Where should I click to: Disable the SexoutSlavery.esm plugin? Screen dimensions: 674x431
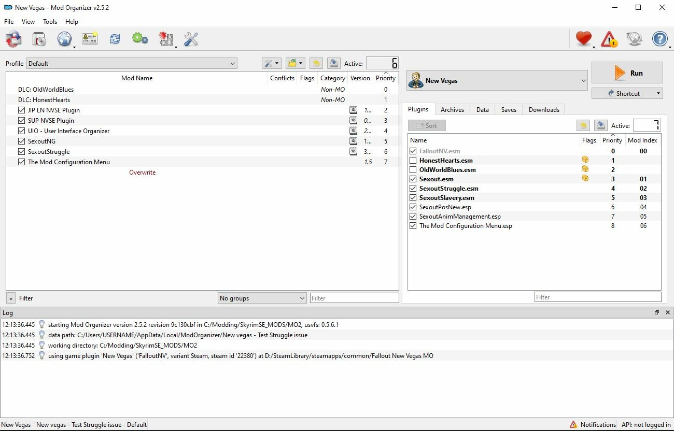coord(413,198)
